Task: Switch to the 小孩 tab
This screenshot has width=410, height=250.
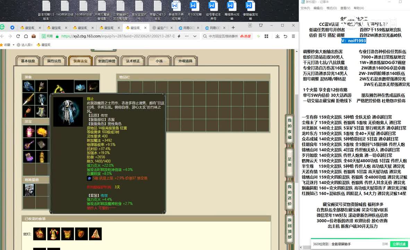Action: click(159, 61)
